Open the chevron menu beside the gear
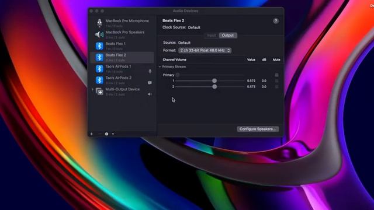 [113, 134]
